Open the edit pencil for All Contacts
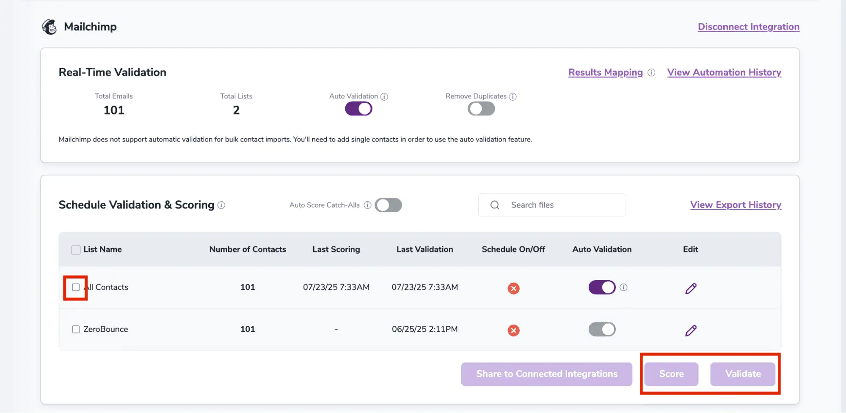The image size is (846, 413). (690, 288)
